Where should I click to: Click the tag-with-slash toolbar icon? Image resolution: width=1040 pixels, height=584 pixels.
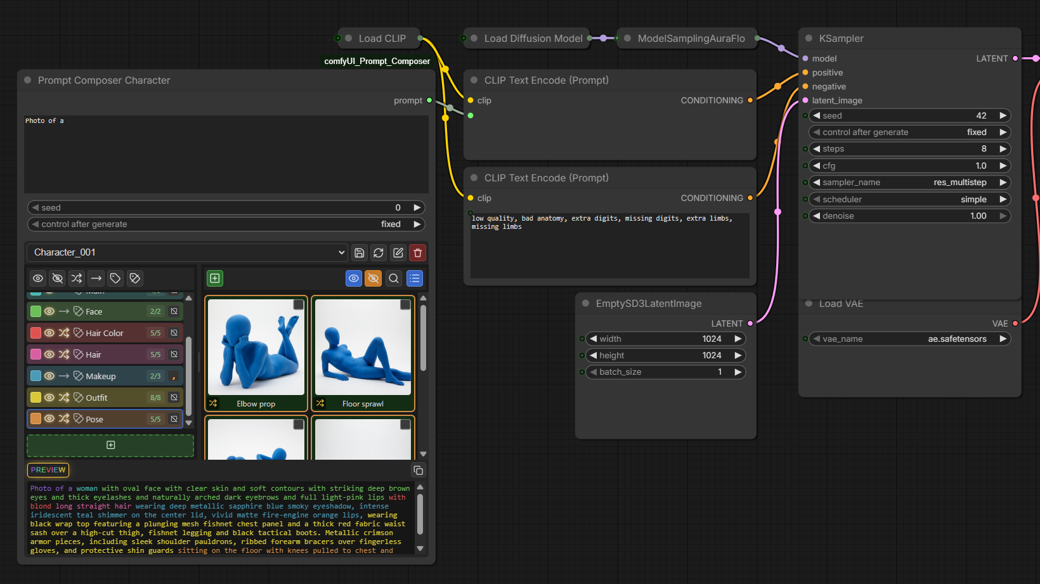(134, 278)
